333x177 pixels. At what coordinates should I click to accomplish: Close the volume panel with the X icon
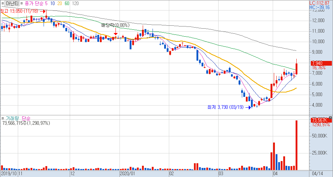330,118
